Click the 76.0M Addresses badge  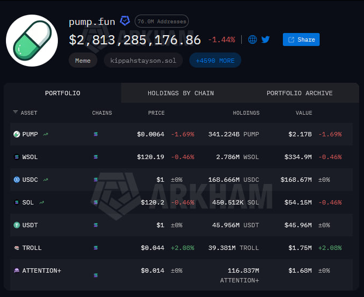[x=162, y=21]
